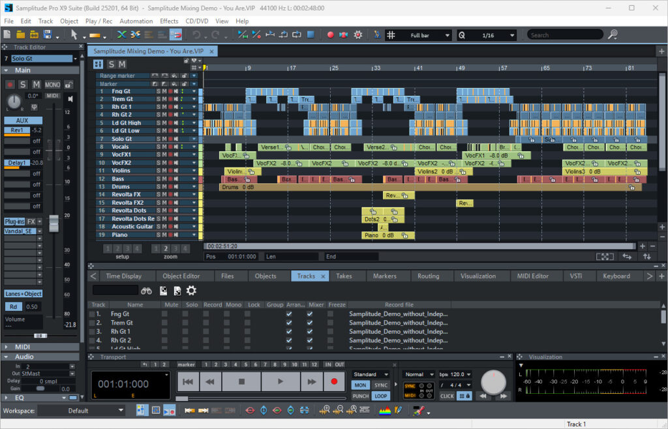Zoom in waveform with magnifier plus icon
The height and width of the screenshot is (429, 668).
click(x=324, y=410)
